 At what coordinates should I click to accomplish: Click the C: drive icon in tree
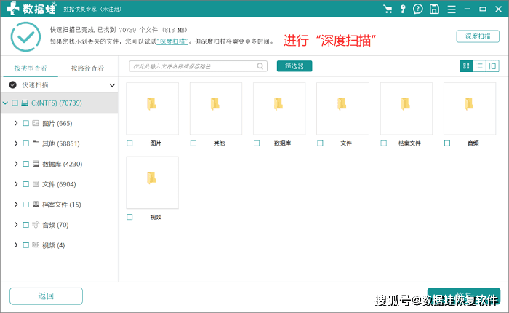(x=24, y=103)
